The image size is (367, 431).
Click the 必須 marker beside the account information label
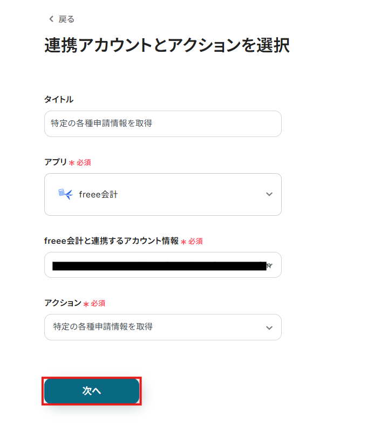[195, 241]
